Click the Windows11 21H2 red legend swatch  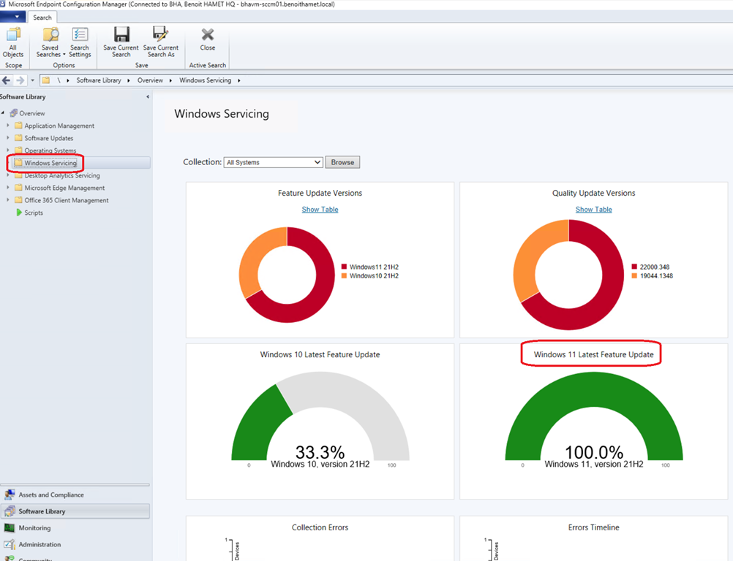point(345,267)
